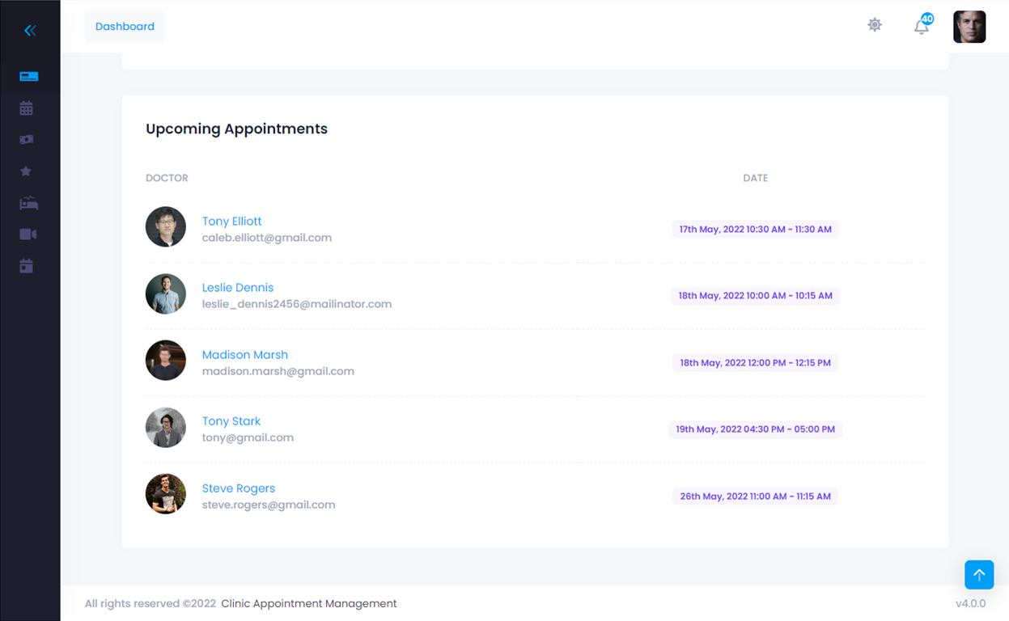Click Steve Rogers' profile photo

pos(166,494)
